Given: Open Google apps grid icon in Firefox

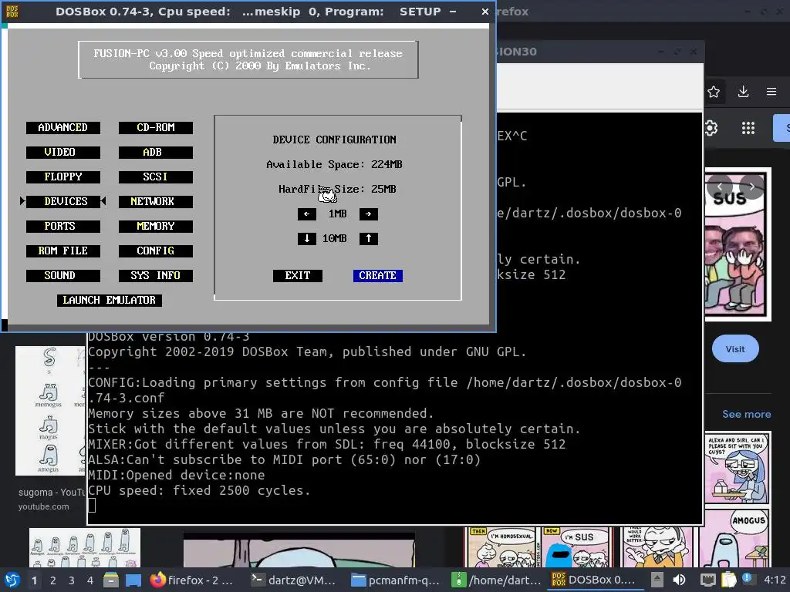Looking at the screenshot, I should [748, 128].
